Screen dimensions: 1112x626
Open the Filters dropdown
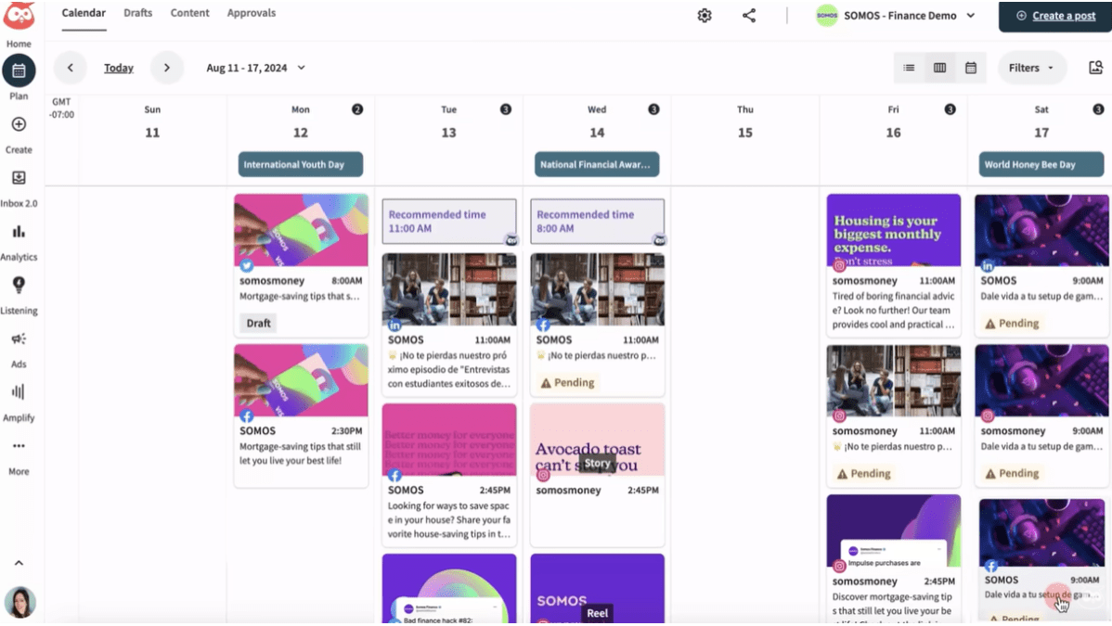pos(1030,67)
